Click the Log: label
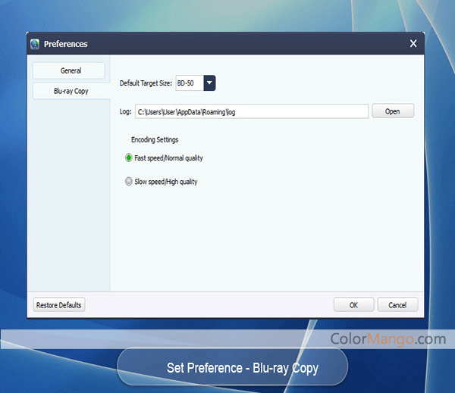The image size is (455, 393). [125, 111]
